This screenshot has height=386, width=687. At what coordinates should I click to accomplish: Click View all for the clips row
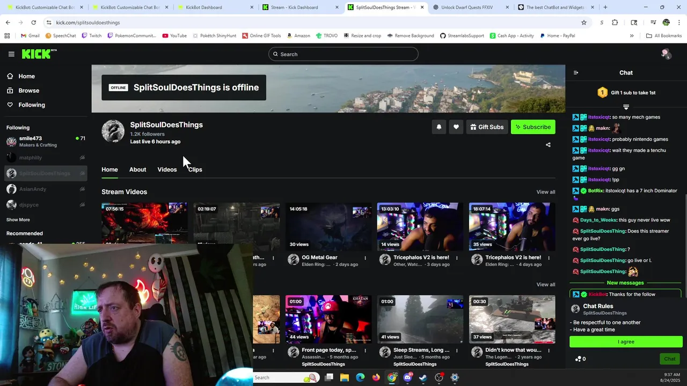tap(546, 285)
